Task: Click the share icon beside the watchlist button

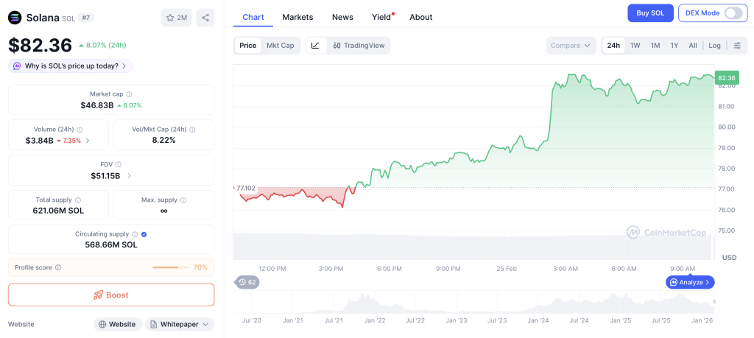Action: (205, 18)
